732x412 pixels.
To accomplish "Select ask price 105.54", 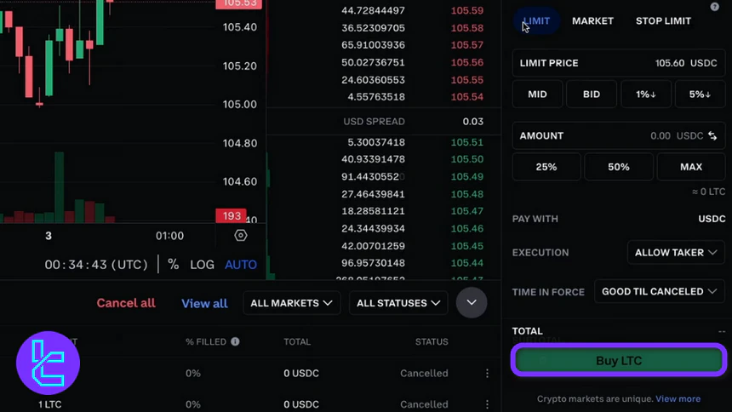I will coord(466,97).
